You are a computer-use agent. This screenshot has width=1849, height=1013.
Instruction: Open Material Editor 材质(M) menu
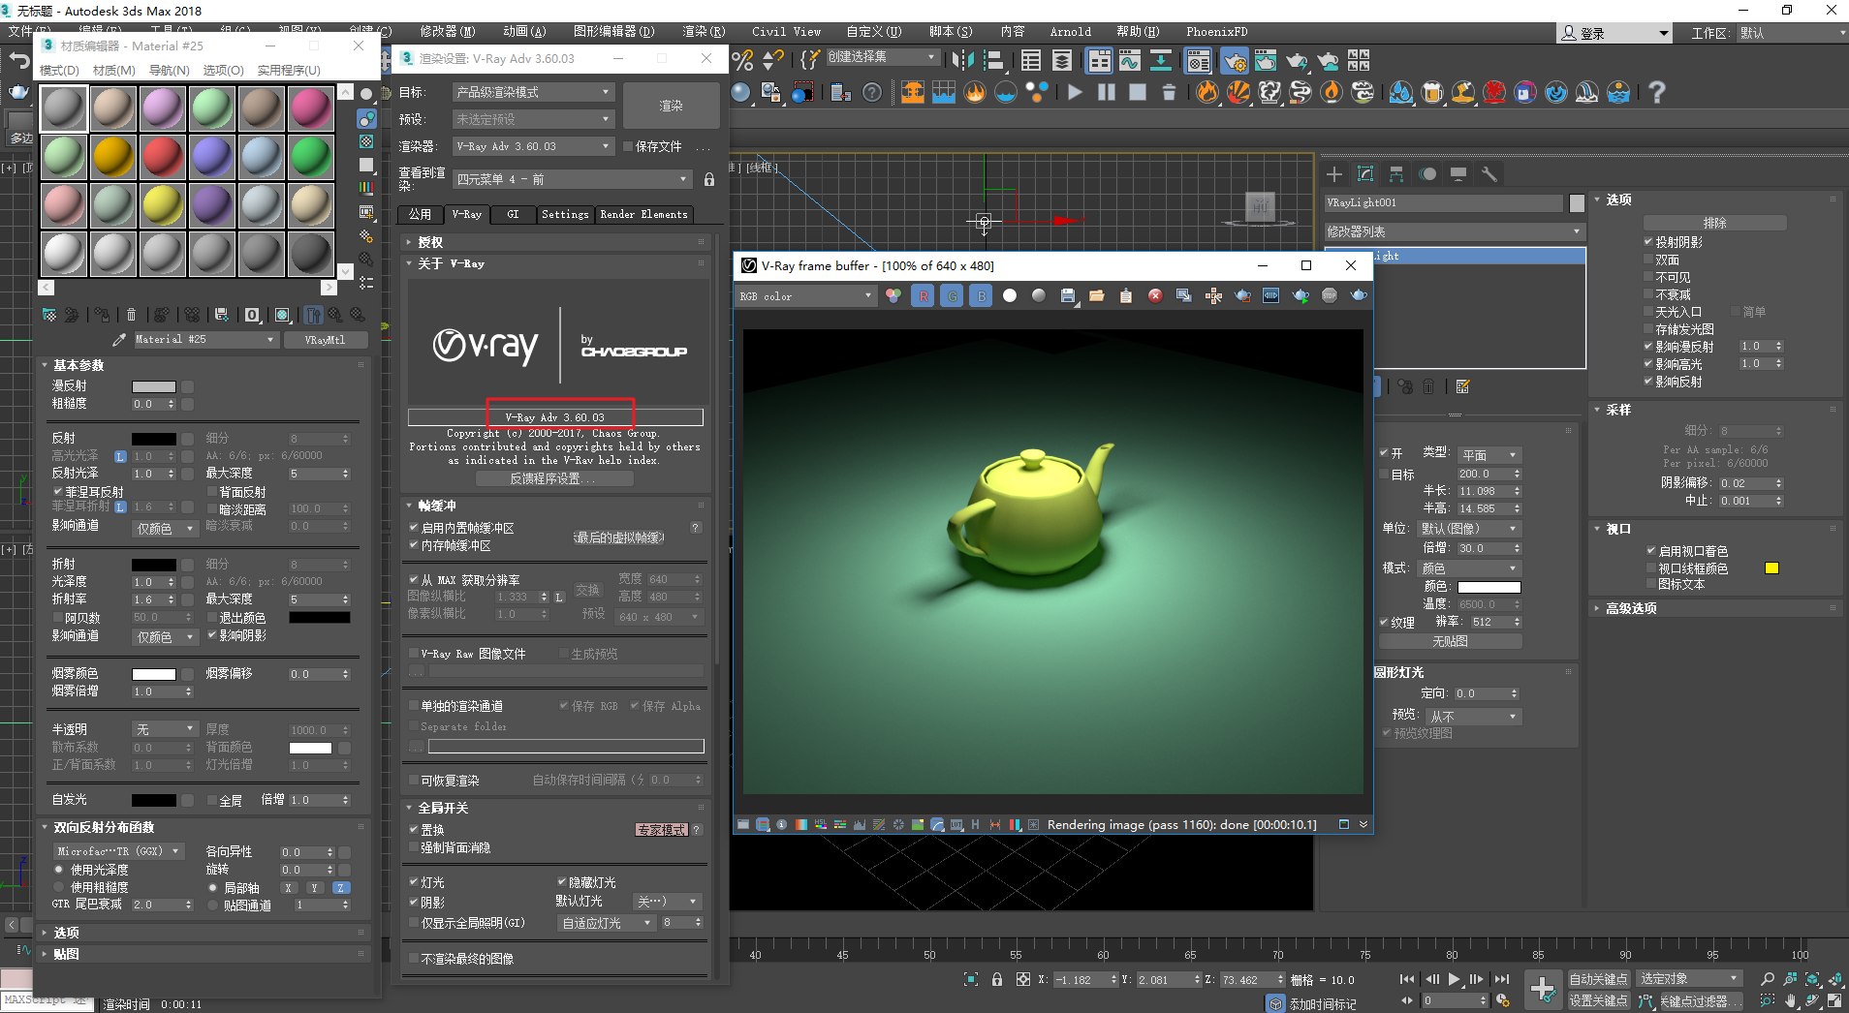tap(113, 70)
